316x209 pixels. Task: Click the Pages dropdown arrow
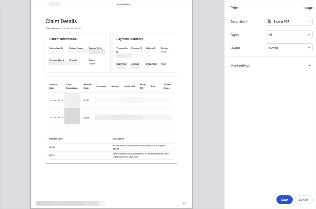[x=309, y=35]
